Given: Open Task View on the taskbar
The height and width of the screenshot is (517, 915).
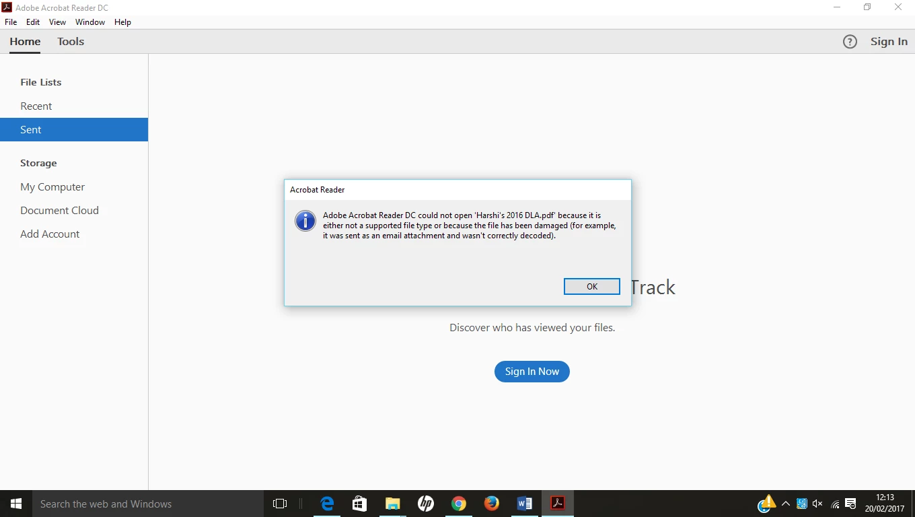Looking at the screenshot, I should [280, 504].
